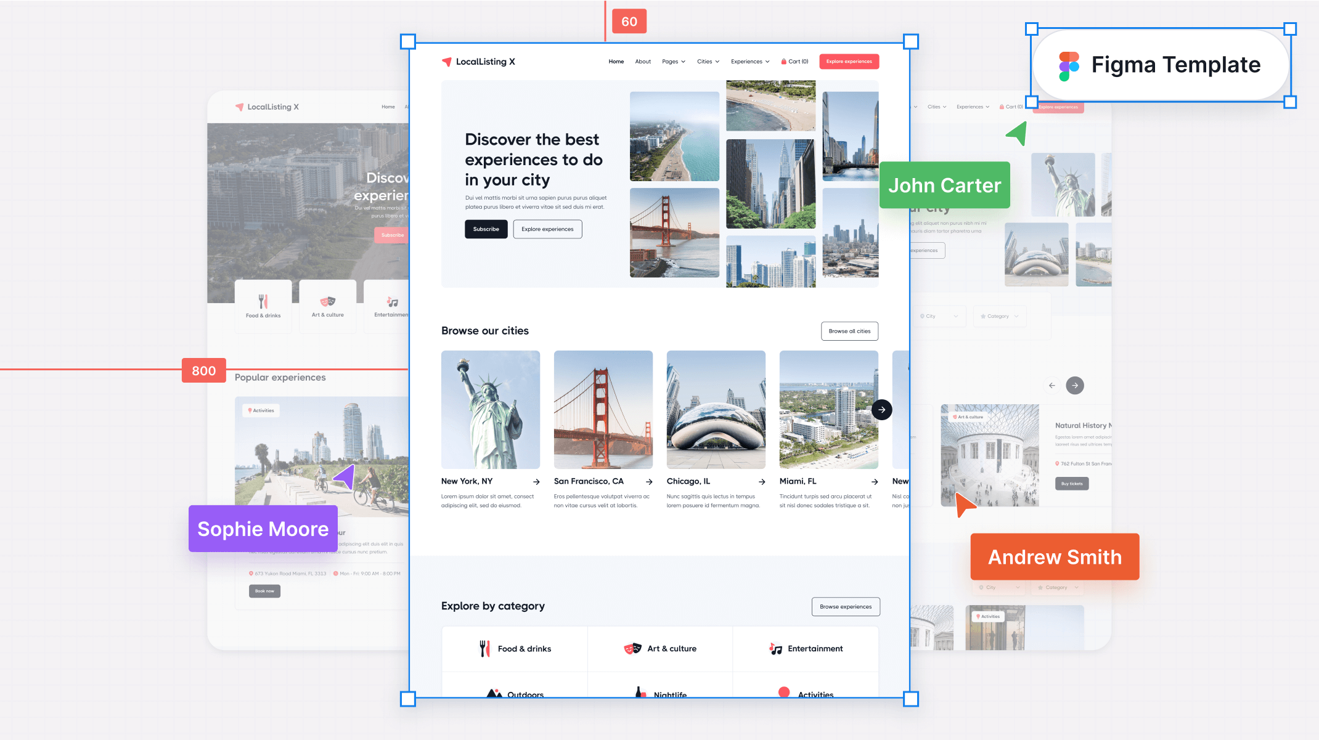This screenshot has height=740, width=1319.
Task: Click the Entertainment music icon
Action: point(775,649)
